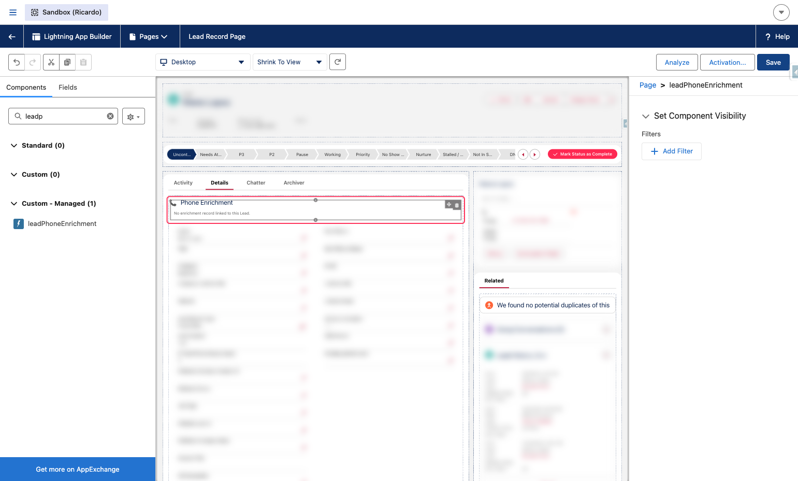
Task: Click Get more on AppExchange
Action: point(78,469)
